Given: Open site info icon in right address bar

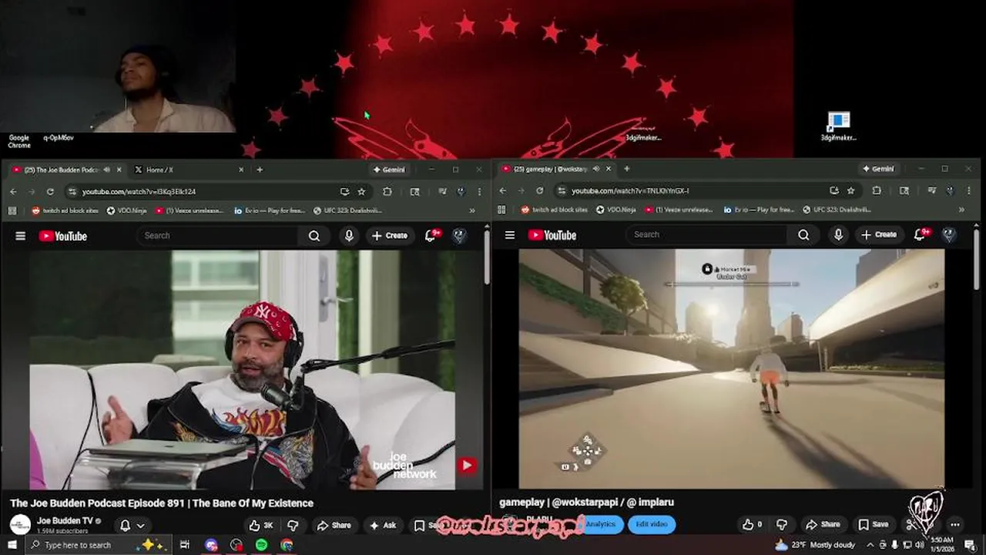Looking at the screenshot, I should click(x=562, y=190).
